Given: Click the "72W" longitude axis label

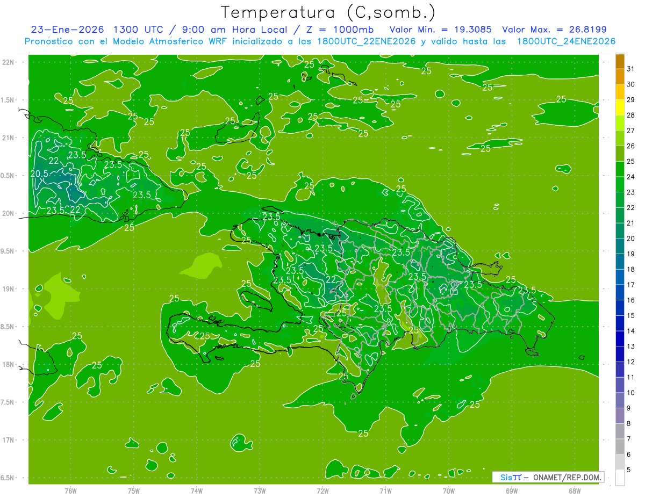Looking at the screenshot, I should (322, 490).
